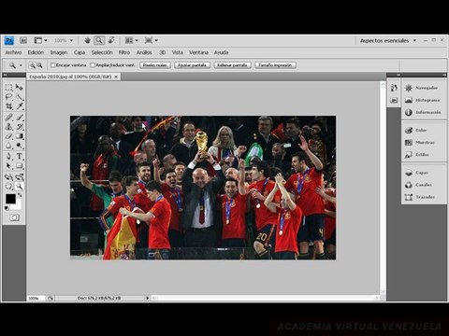Select the Rectangular Marquee tool
Image resolution: width=449 pixels, height=336 pixels.
pos(8,88)
